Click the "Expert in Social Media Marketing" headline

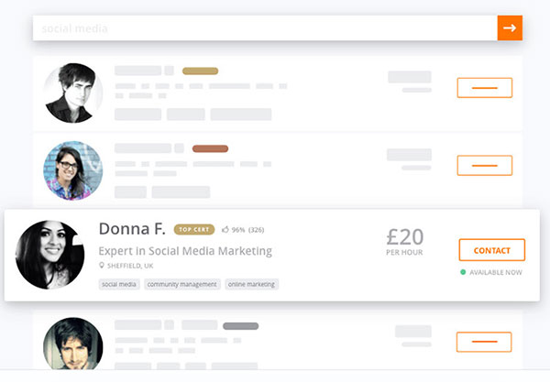click(x=185, y=251)
